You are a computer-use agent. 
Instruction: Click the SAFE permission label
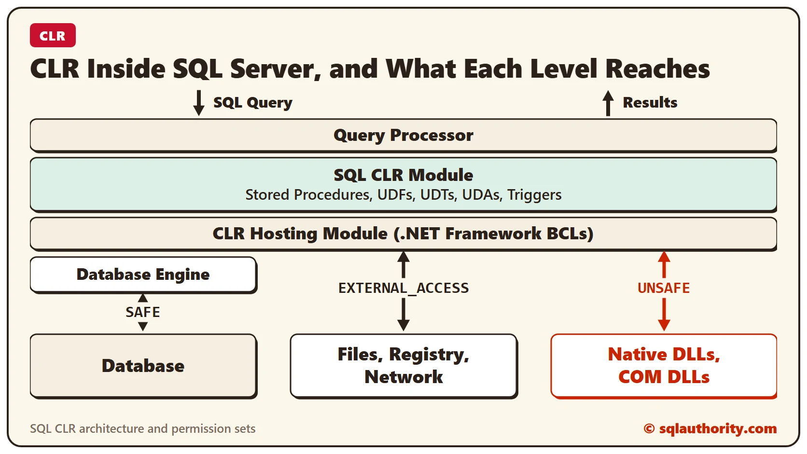pos(143,312)
